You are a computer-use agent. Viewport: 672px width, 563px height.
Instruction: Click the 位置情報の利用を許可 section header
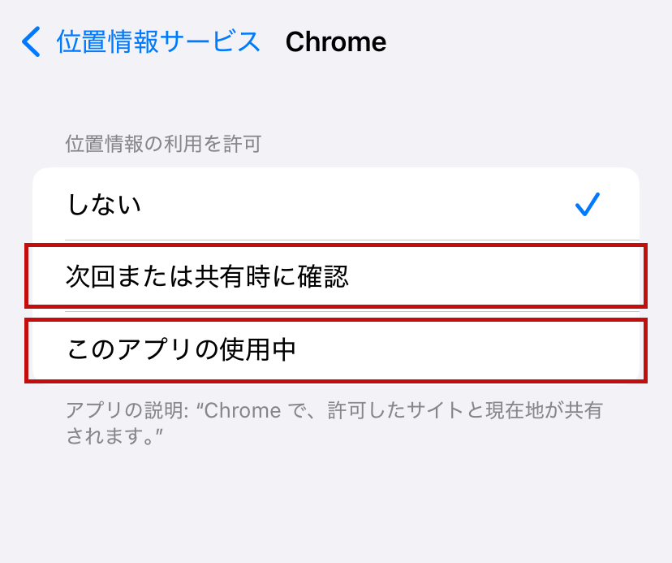click(163, 145)
